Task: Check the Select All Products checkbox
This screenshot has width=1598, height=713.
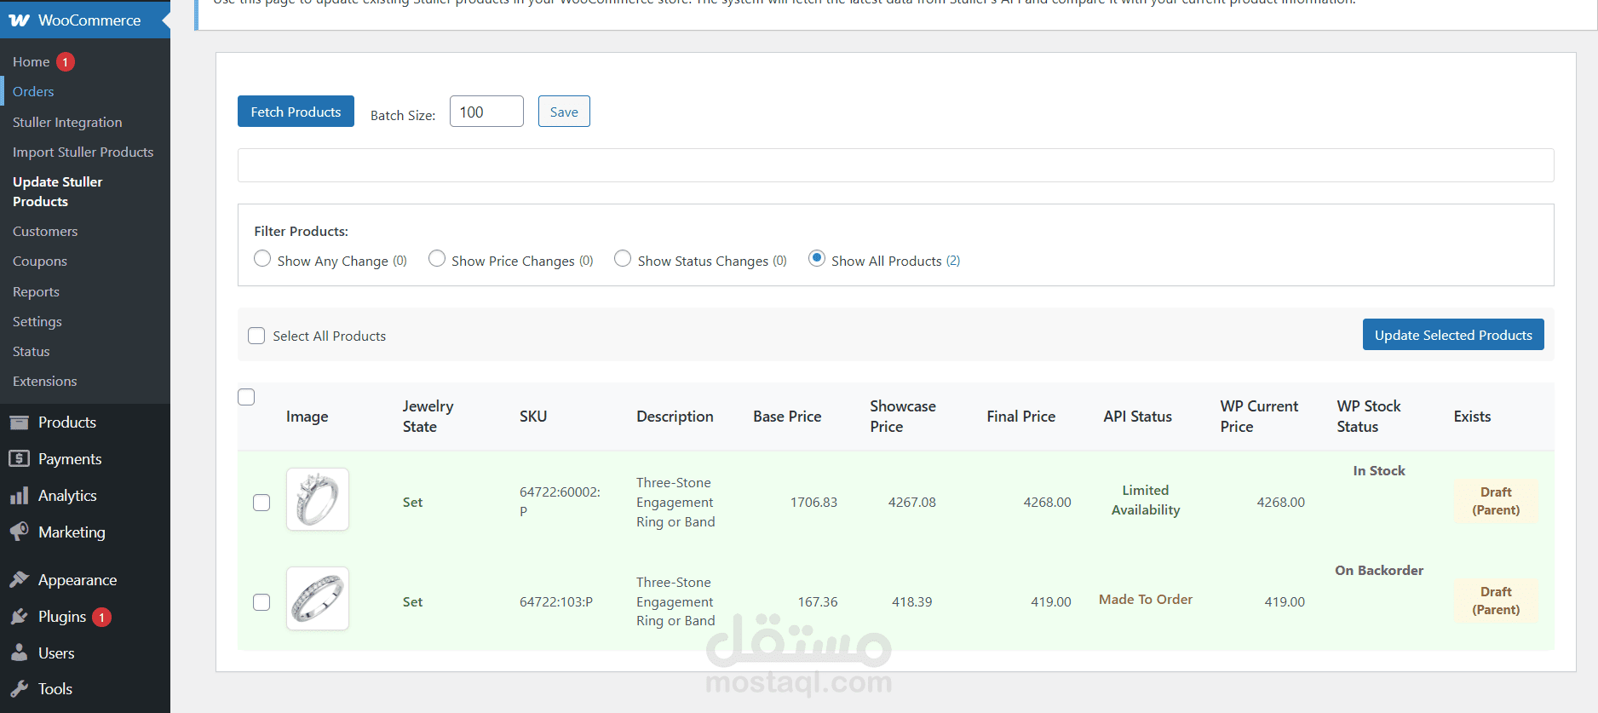Action: coord(256,336)
